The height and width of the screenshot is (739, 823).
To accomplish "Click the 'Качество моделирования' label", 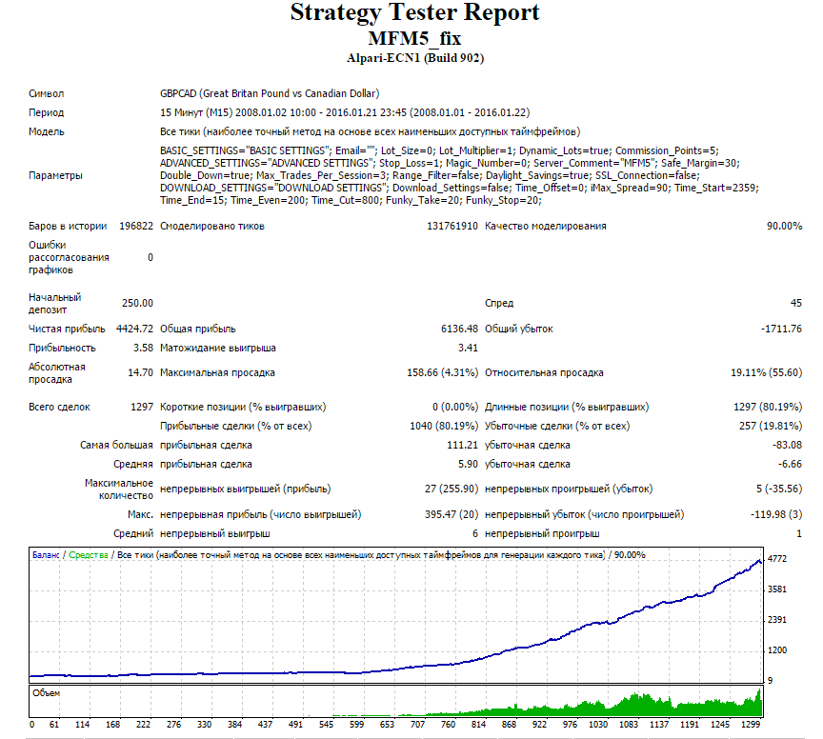I will pyautogui.click(x=546, y=227).
